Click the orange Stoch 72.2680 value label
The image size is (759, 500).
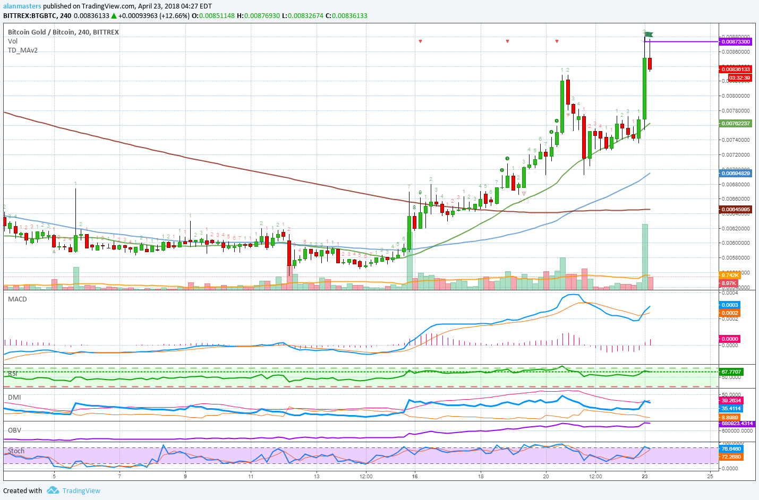[x=731, y=456]
